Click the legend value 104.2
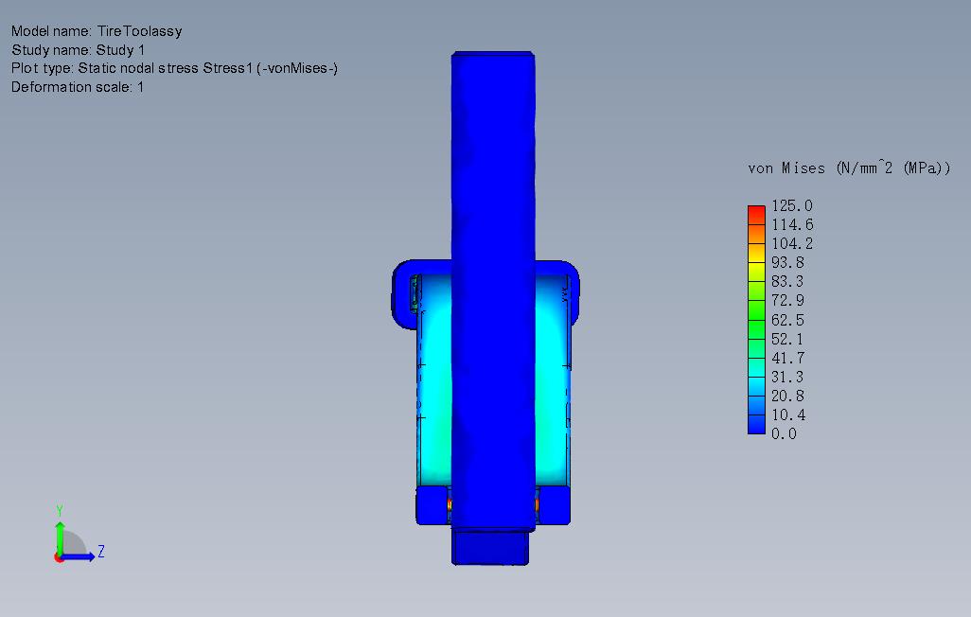This screenshot has height=617, width=971. (792, 243)
